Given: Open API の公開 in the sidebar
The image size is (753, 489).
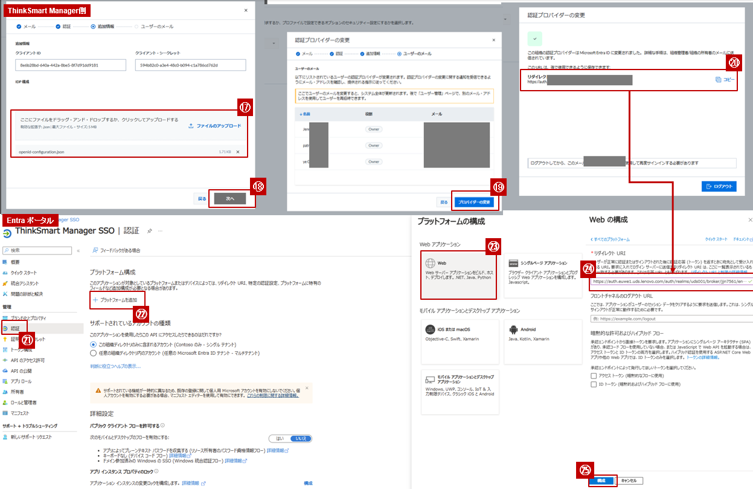Looking at the screenshot, I should [21, 371].
